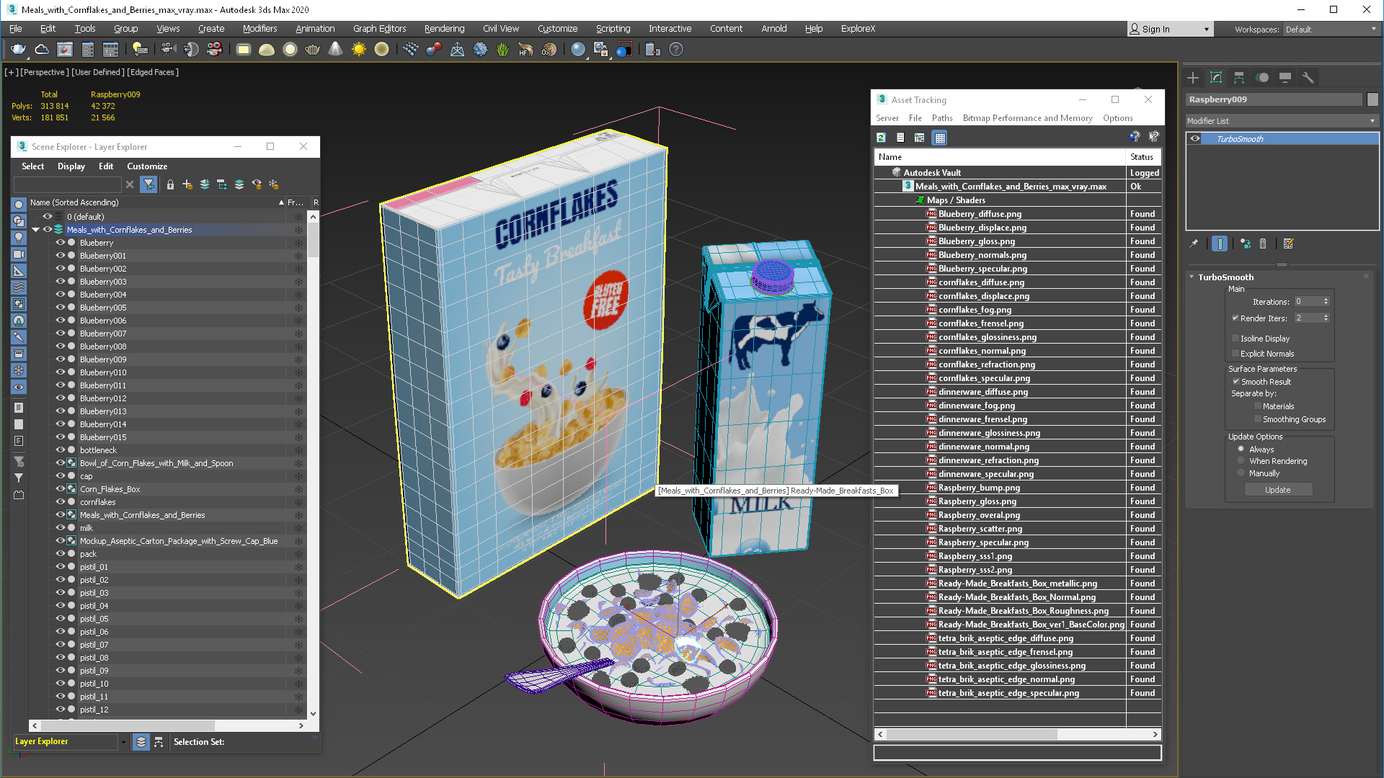
Task: Hide the Blueberry001 object via eye icon
Action: click(61, 256)
